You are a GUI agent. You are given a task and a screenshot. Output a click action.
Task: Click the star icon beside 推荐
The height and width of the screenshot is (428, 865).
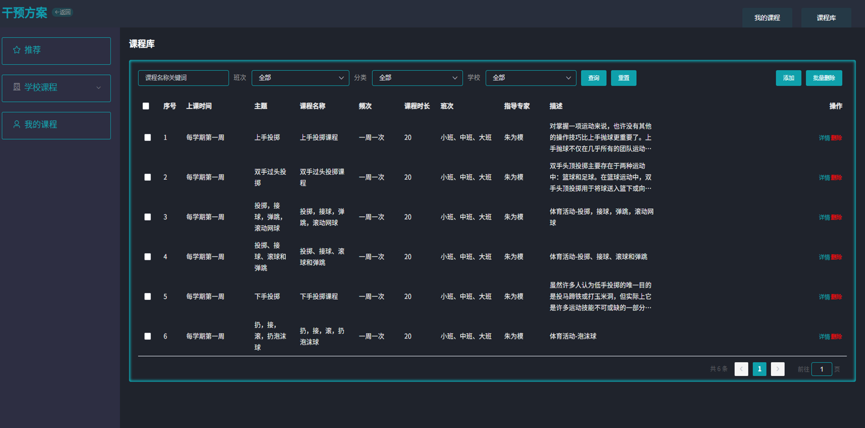click(x=16, y=50)
